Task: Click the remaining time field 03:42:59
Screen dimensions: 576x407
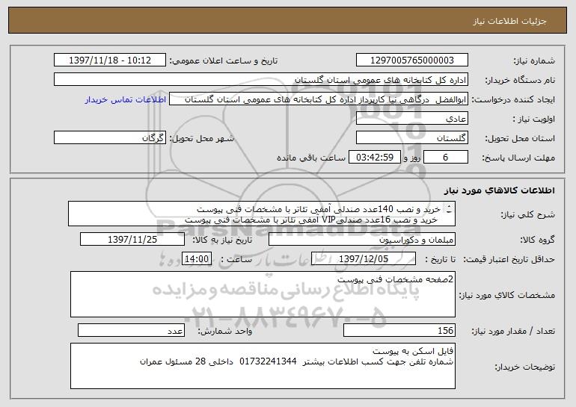Action: [374, 158]
